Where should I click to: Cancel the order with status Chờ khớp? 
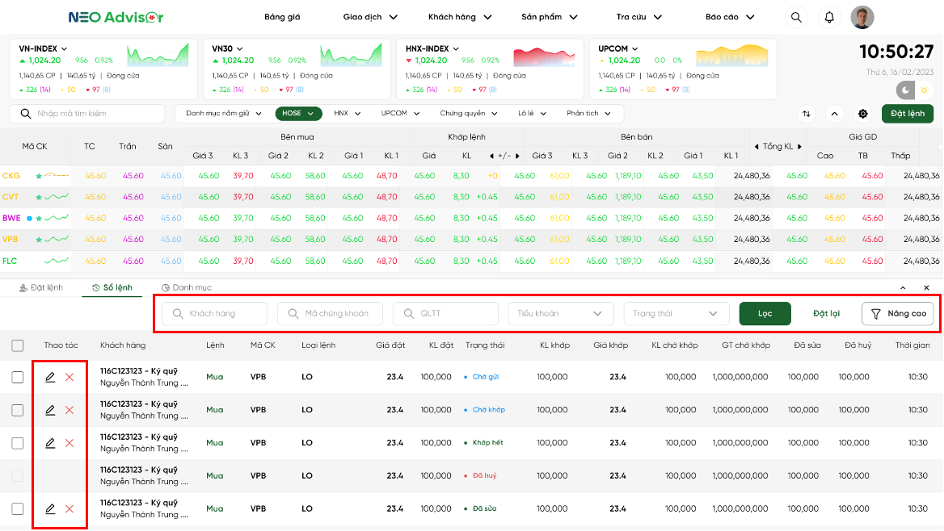pos(69,410)
